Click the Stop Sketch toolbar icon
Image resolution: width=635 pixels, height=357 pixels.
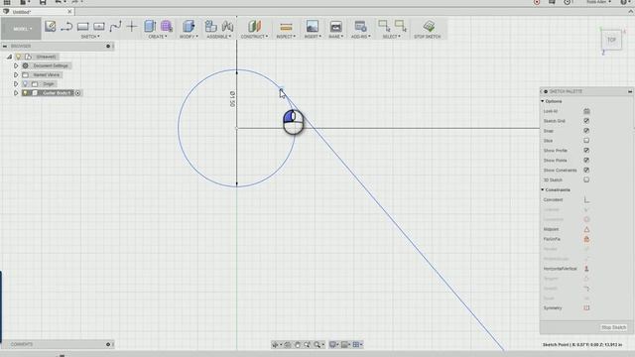pos(429,27)
